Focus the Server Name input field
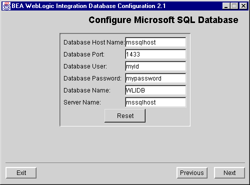250x185 pixels. coord(155,102)
